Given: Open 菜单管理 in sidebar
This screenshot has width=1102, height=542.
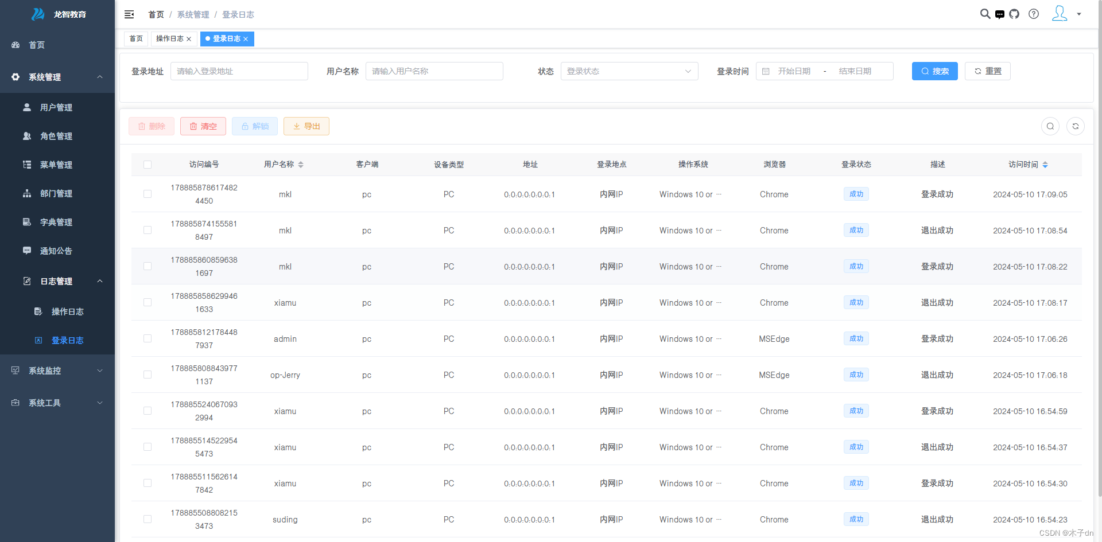Looking at the screenshot, I should [57, 165].
